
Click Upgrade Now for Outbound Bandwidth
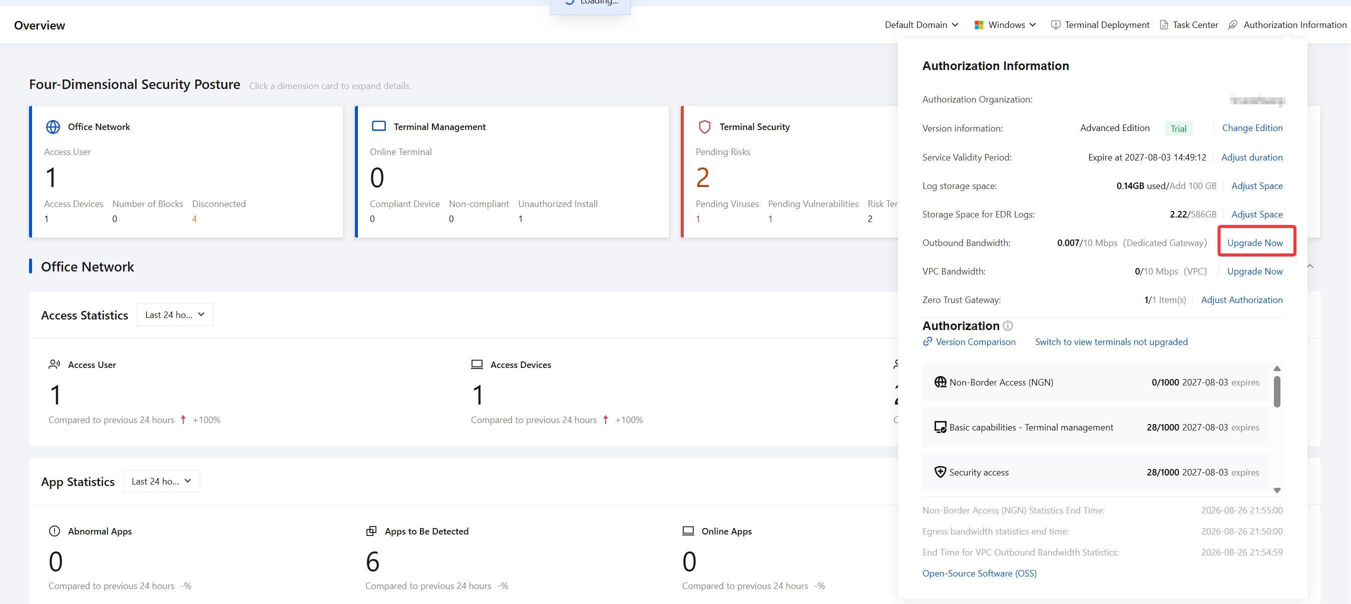tap(1254, 242)
